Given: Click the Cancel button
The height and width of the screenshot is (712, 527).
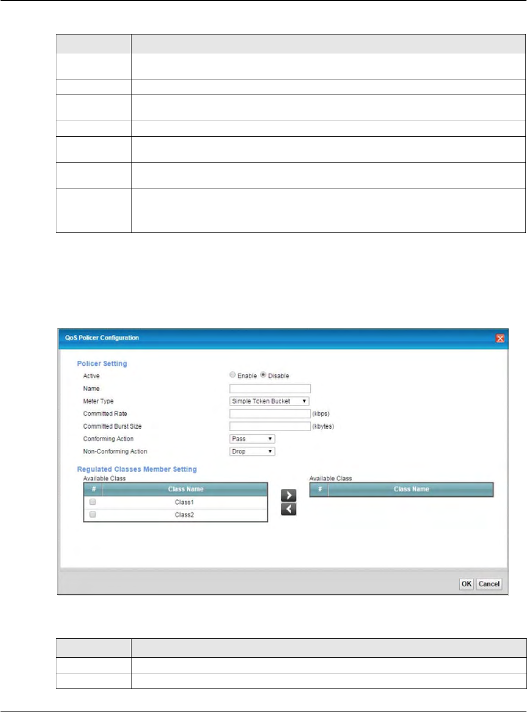Looking at the screenshot, I should (489, 584).
